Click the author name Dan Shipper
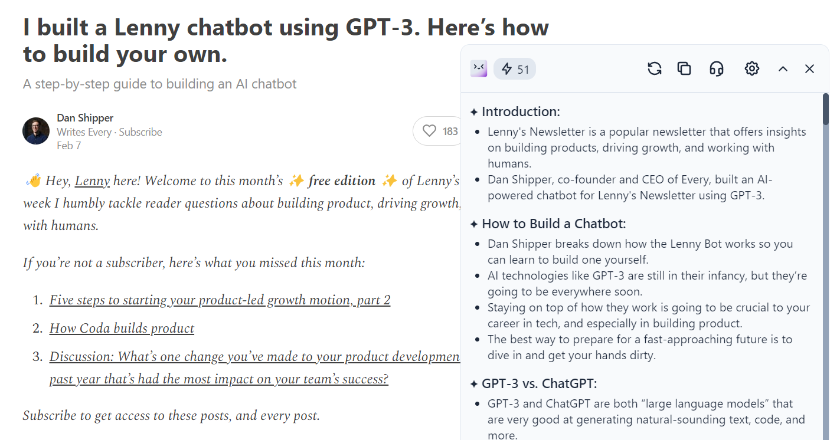 tap(84, 117)
